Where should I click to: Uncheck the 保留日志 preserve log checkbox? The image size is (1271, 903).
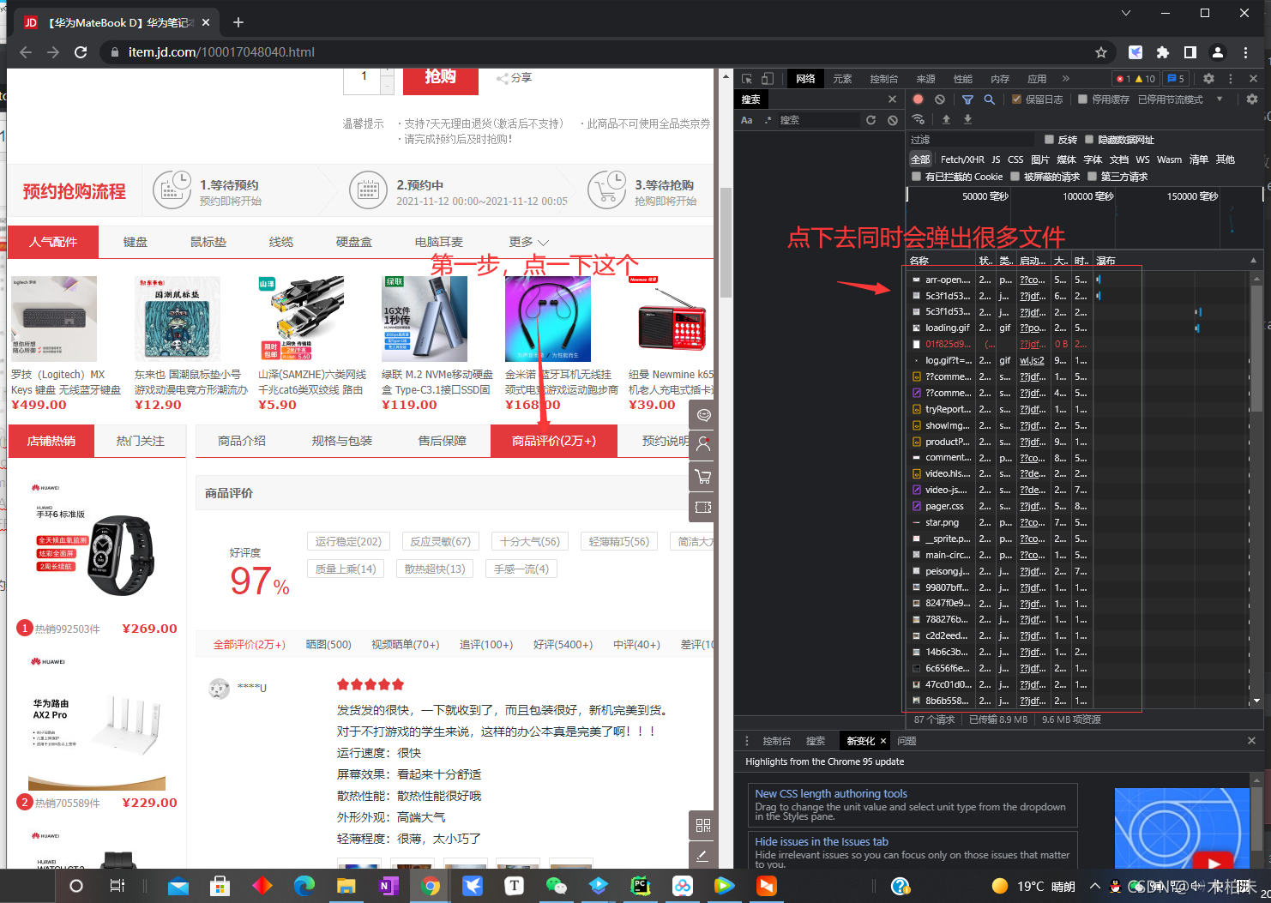point(1017,99)
